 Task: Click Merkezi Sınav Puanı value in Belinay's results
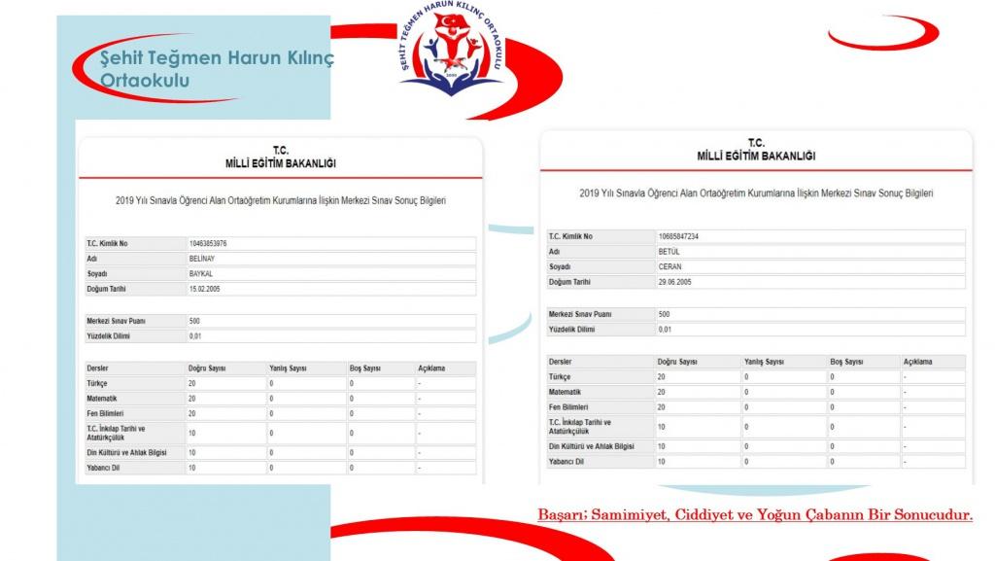330,321
